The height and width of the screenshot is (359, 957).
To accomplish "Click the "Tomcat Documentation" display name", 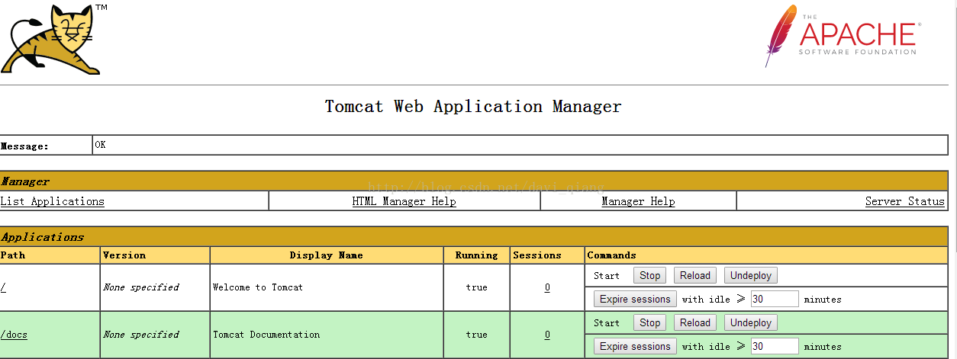I will coord(266,335).
